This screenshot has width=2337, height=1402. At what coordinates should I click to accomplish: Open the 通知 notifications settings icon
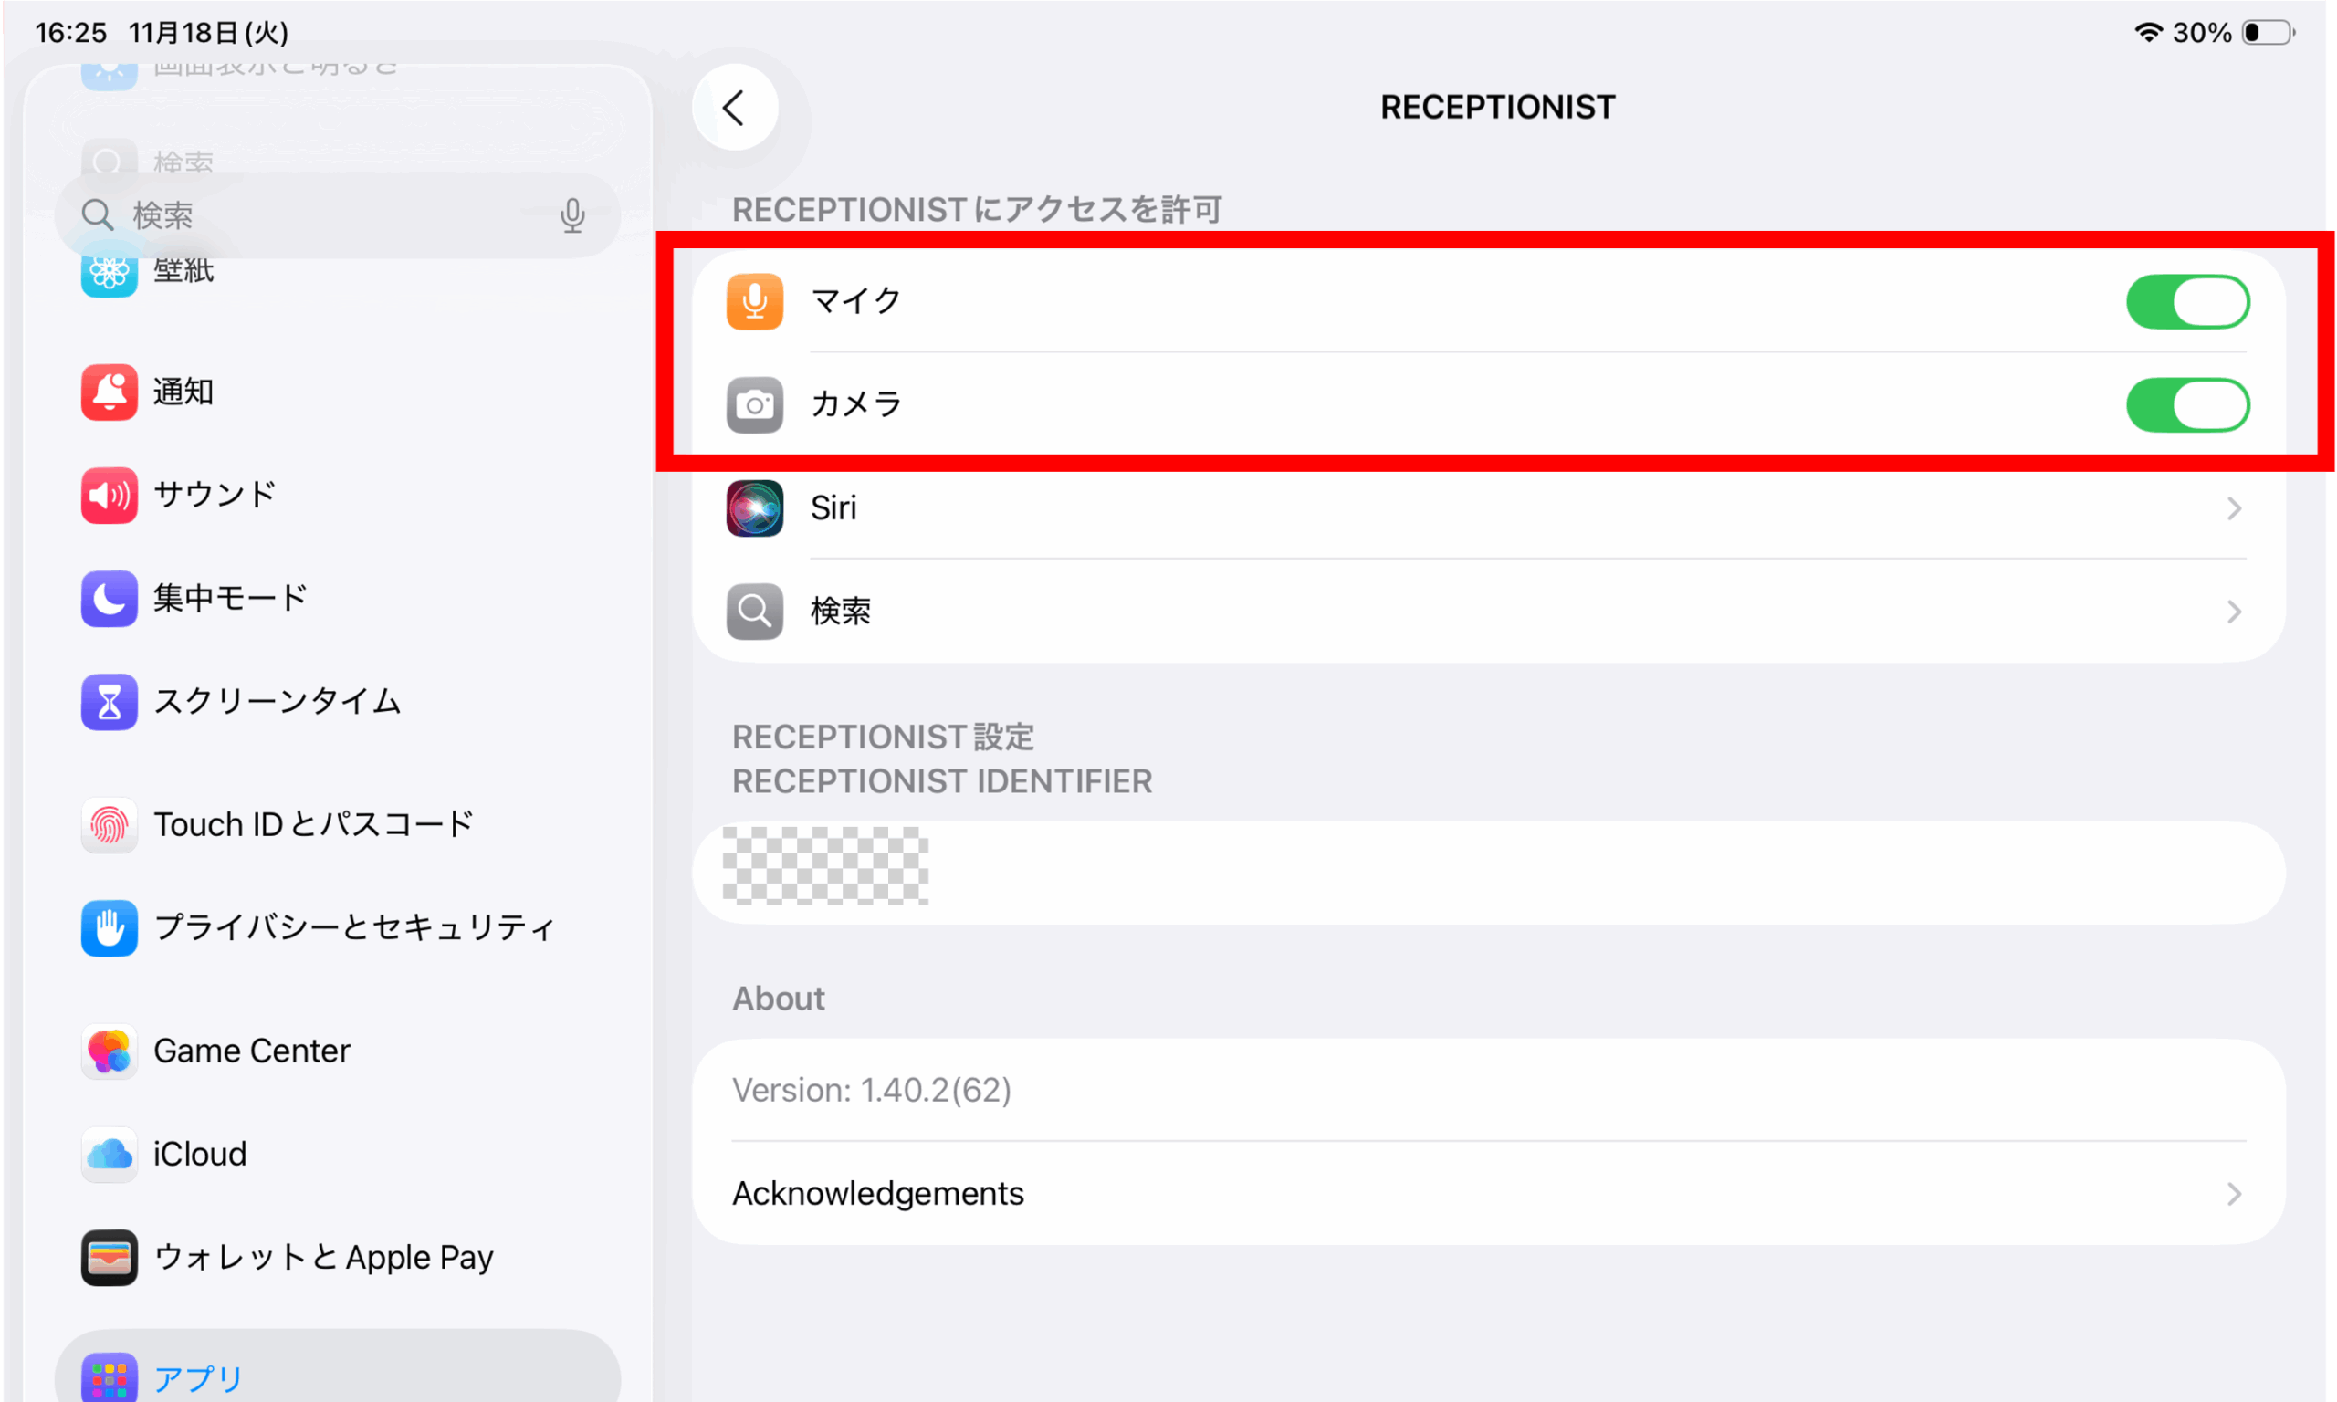pos(110,392)
